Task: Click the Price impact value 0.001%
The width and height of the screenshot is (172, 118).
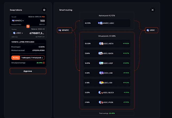Action: click(x=42, y=47)
